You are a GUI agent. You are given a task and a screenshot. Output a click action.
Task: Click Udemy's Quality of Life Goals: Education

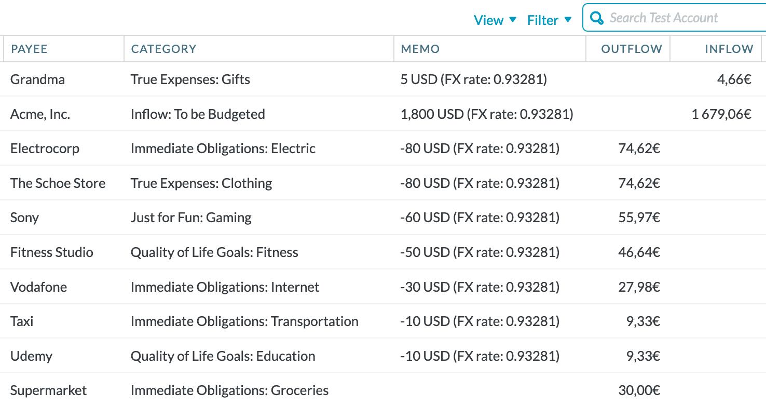223,356
